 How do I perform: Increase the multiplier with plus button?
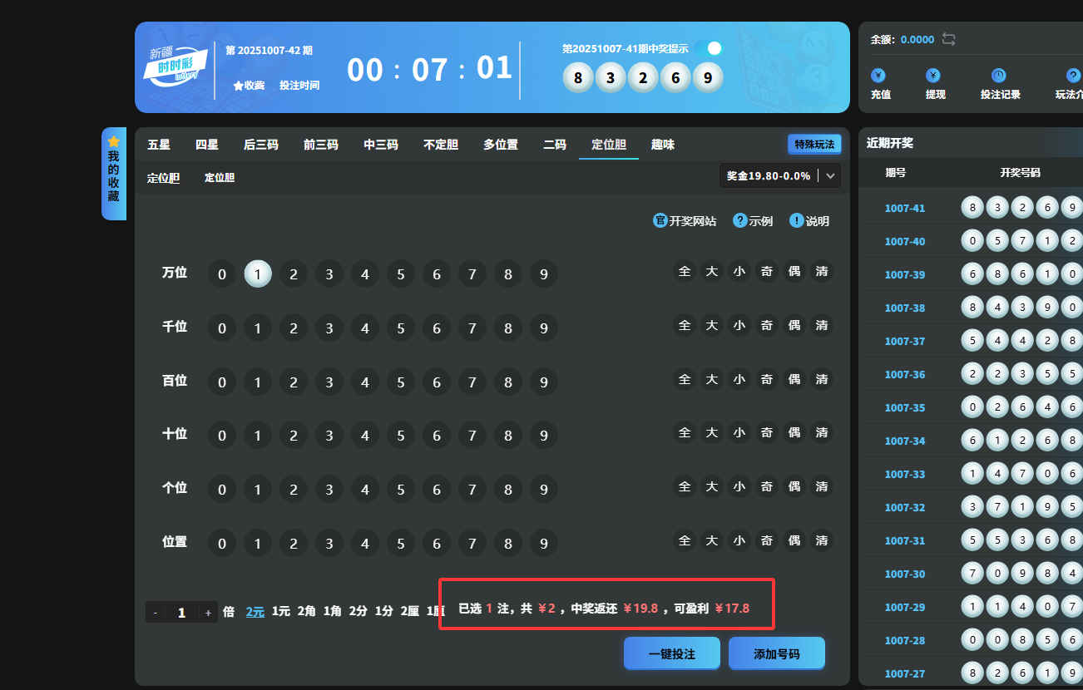pyautogui.click(x=208, y=613)
